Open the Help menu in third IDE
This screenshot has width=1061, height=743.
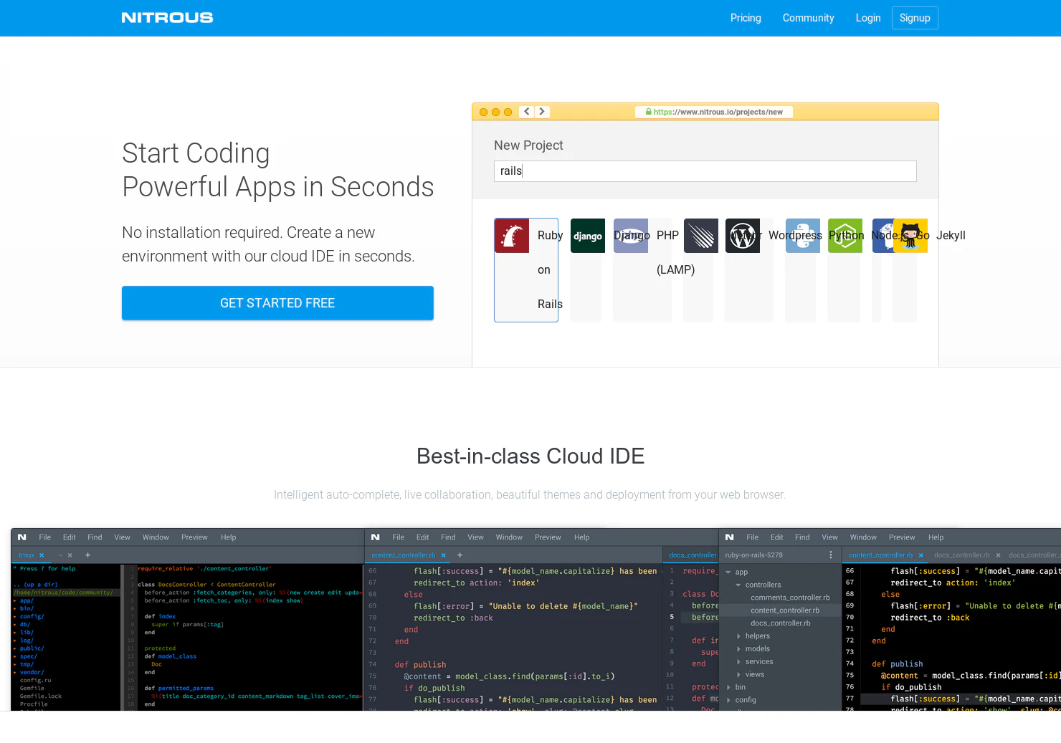[936, 537]
